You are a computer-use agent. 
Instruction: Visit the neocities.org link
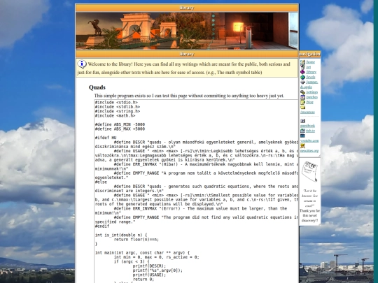pyautogui.click(x=309, y=151)
